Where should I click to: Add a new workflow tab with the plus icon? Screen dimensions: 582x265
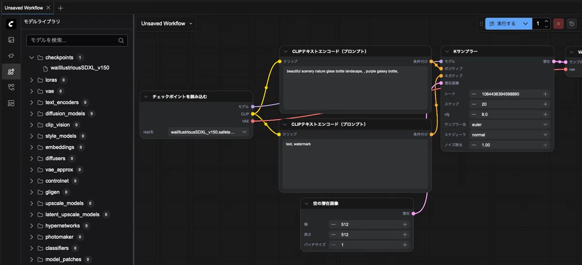coord(60,8)
